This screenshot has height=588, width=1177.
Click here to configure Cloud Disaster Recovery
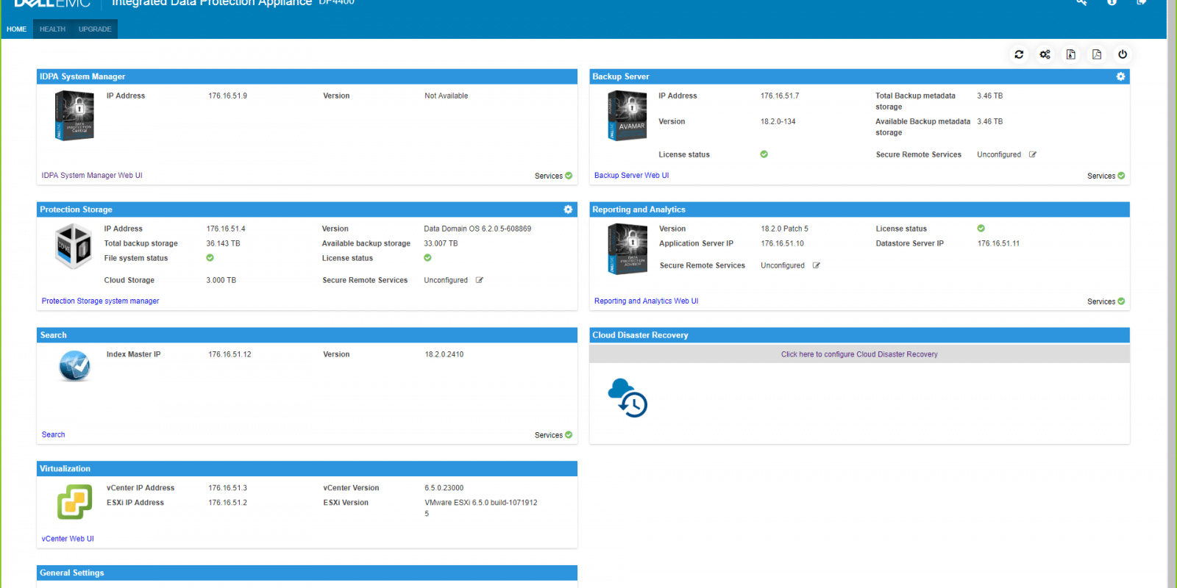pyautogui.click(x=859, y=354)
